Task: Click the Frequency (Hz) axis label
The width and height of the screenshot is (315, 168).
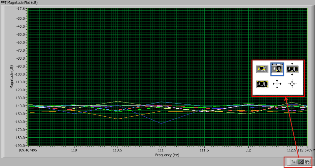Action: 167,155
